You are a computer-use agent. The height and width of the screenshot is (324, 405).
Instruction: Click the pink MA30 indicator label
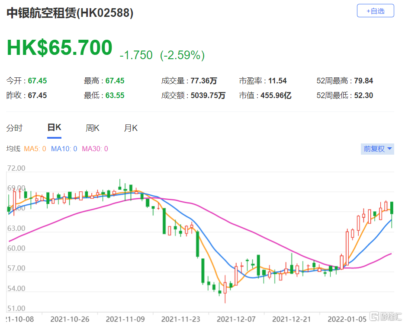(95, 149)
